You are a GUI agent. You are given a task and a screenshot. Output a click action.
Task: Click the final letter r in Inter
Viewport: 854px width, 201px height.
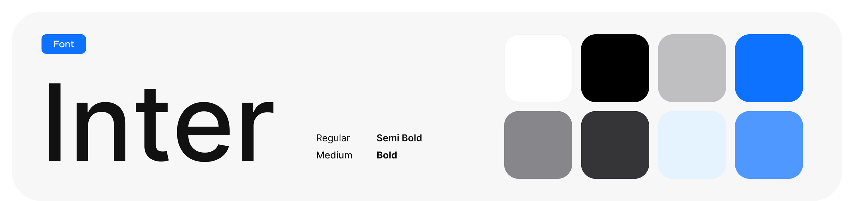pyautogui.click(x=256, y=132)
